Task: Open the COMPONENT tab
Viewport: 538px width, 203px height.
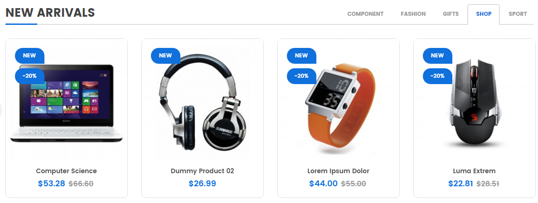Action: [x=365, y=14]
